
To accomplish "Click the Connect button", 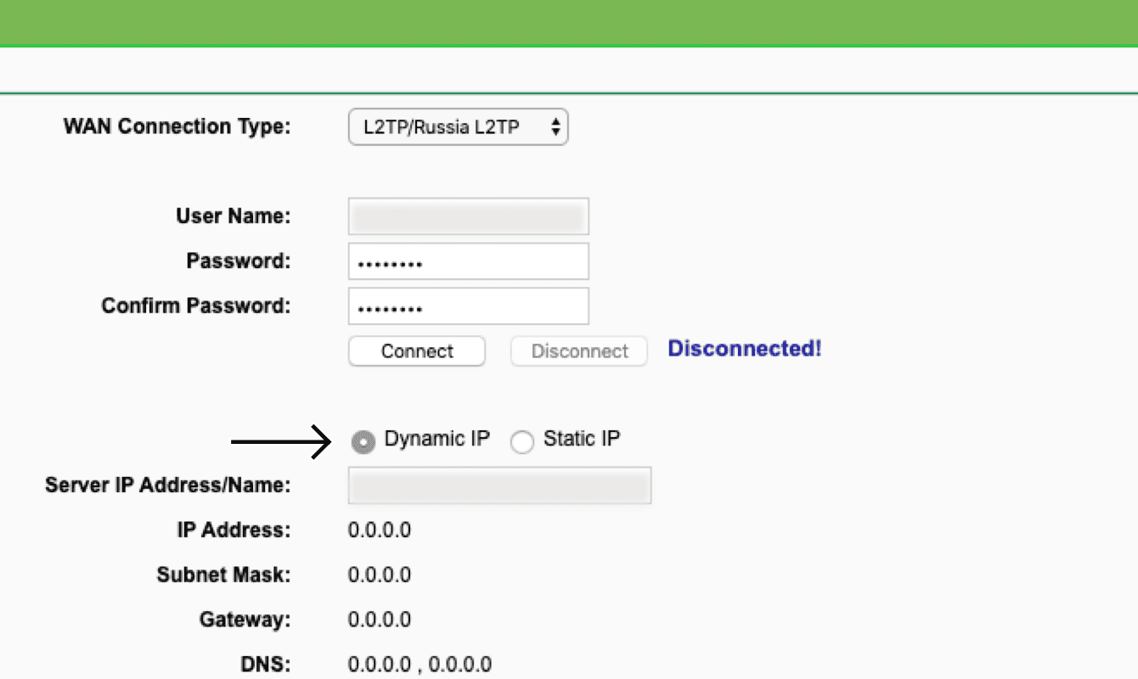I will coord(417,351).
